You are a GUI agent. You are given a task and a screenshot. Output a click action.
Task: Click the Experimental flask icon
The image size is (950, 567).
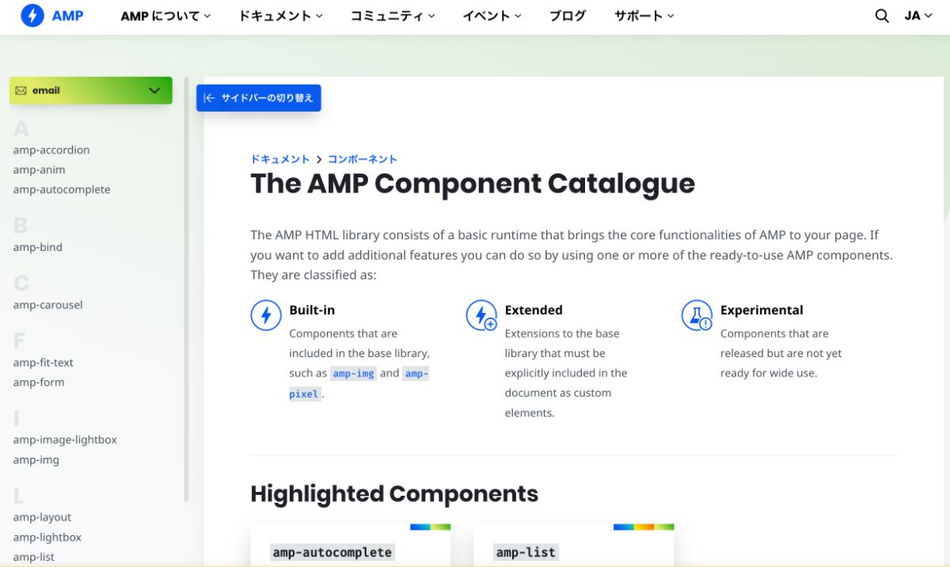(x=697, y=314)
